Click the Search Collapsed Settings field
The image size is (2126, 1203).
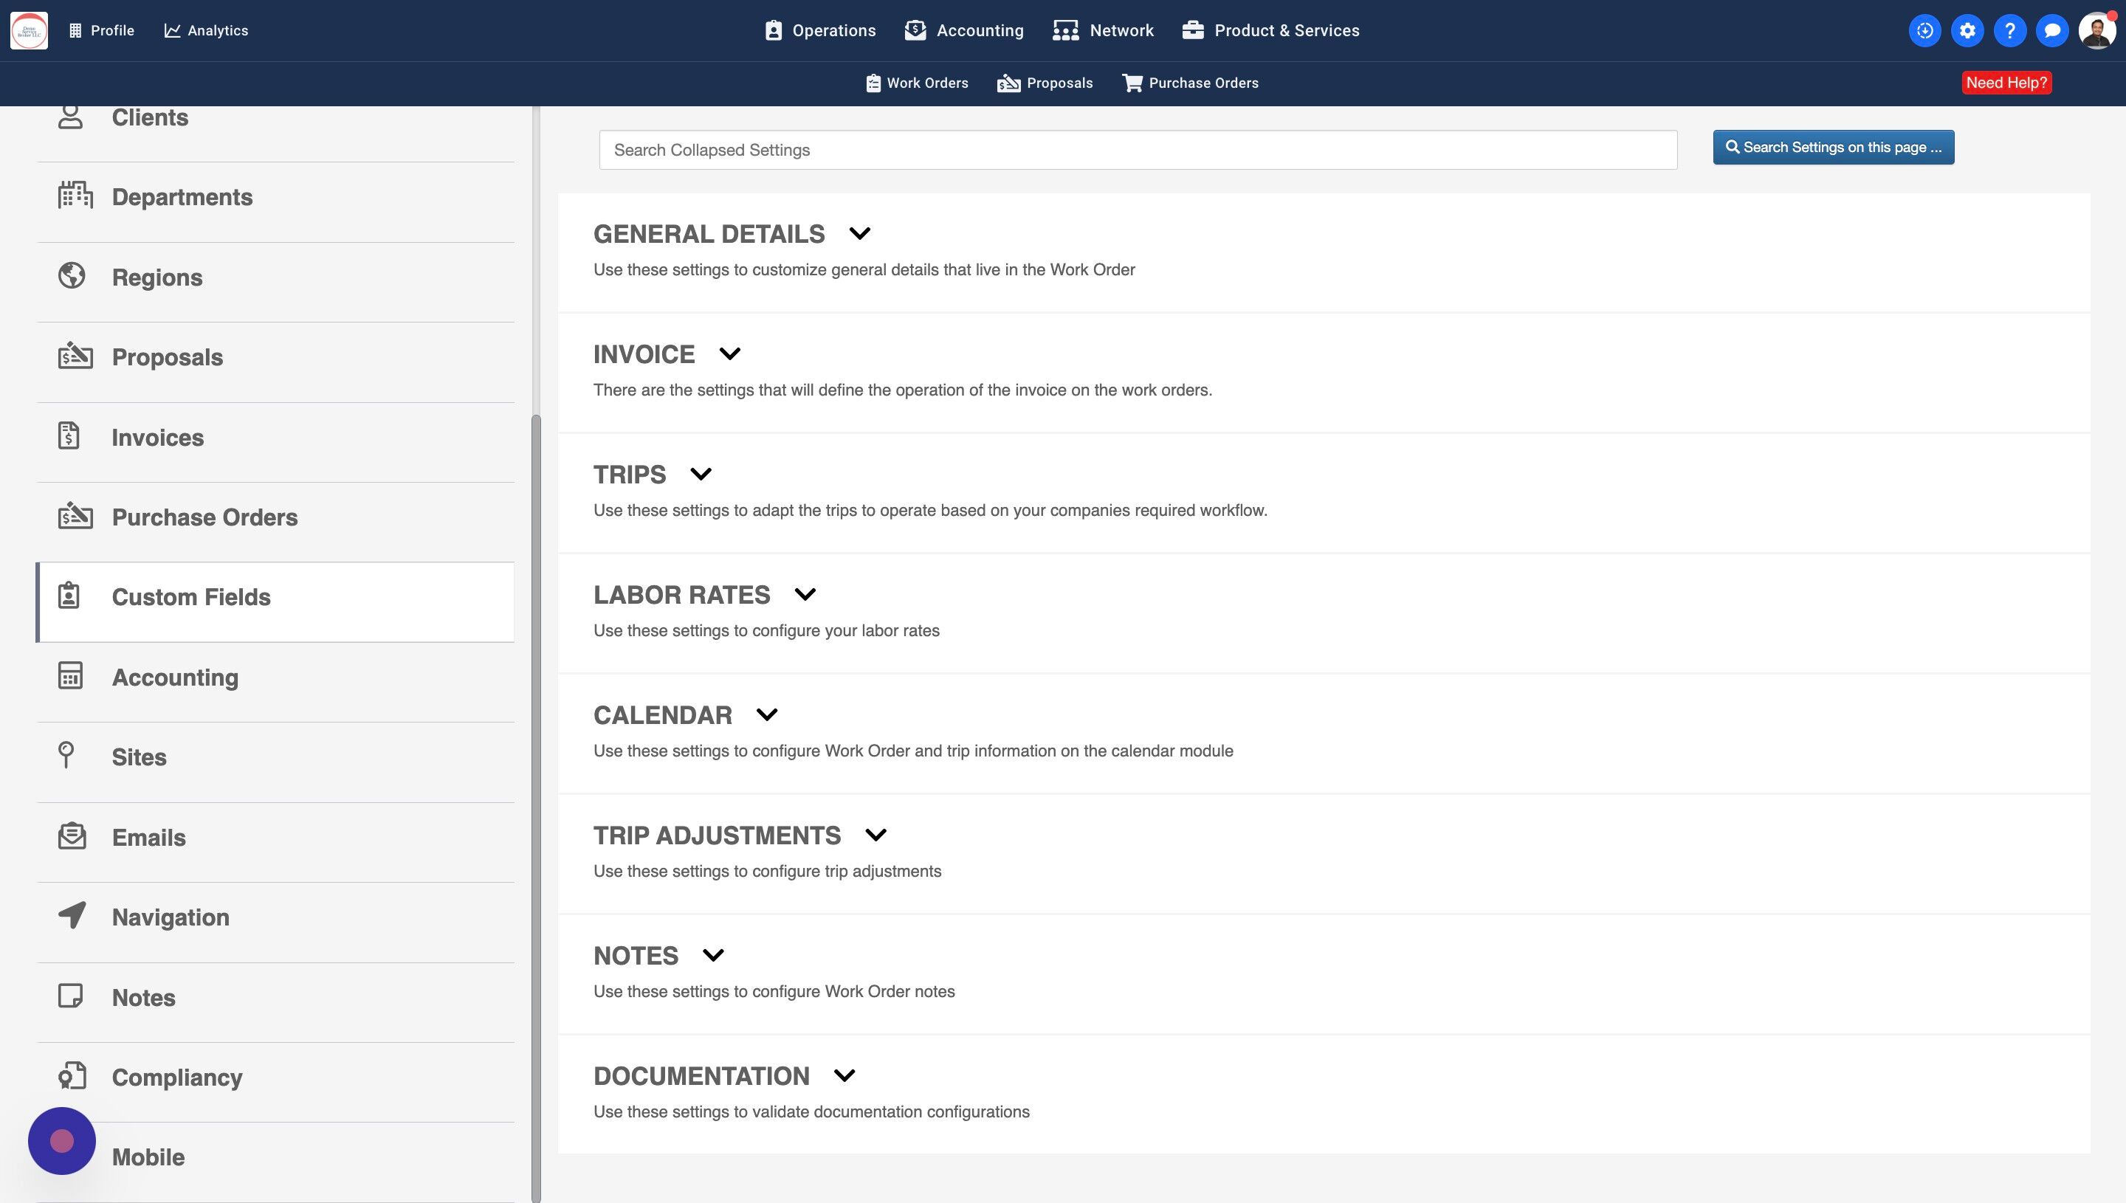(1137, 151)
